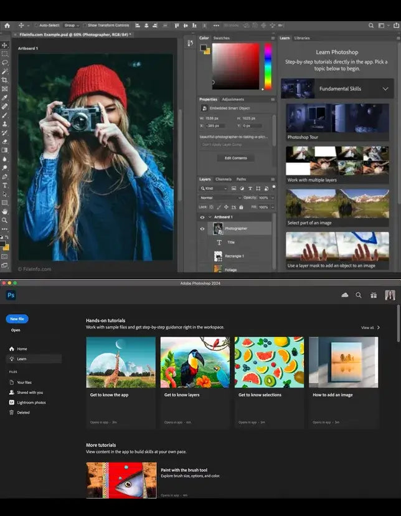401x516 pixels.
Task: Select the Hand tool
Action: 4,212
